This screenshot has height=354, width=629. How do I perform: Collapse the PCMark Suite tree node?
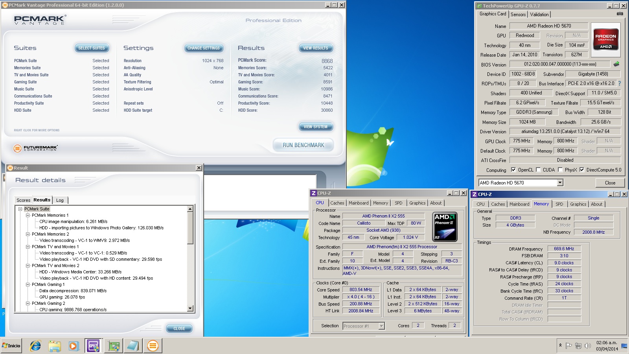tap(20, 209)
